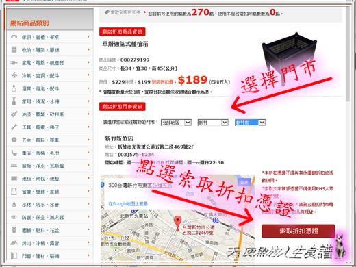Click the furniture category icon (傢俱)
Viewport: 356px width, 267px height.
pos(14,37)
